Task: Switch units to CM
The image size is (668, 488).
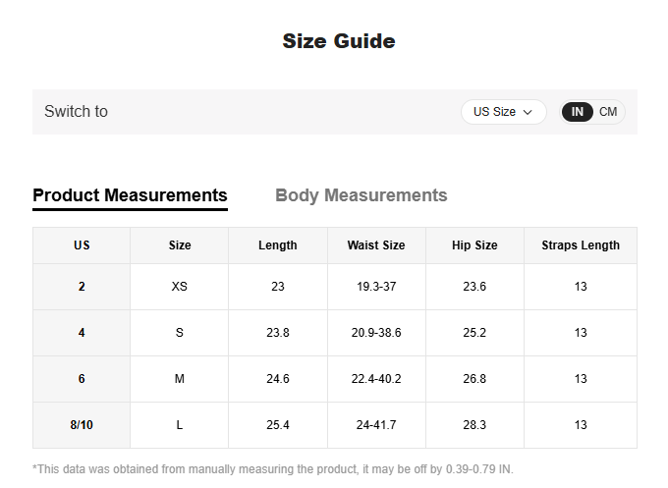Action: (x=608, y=112)
